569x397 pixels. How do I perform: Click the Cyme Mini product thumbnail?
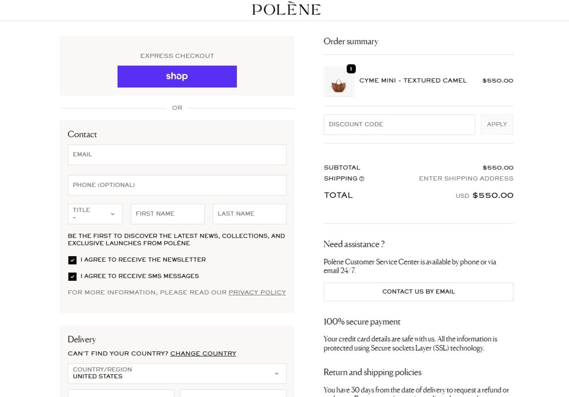coord(339,81)
